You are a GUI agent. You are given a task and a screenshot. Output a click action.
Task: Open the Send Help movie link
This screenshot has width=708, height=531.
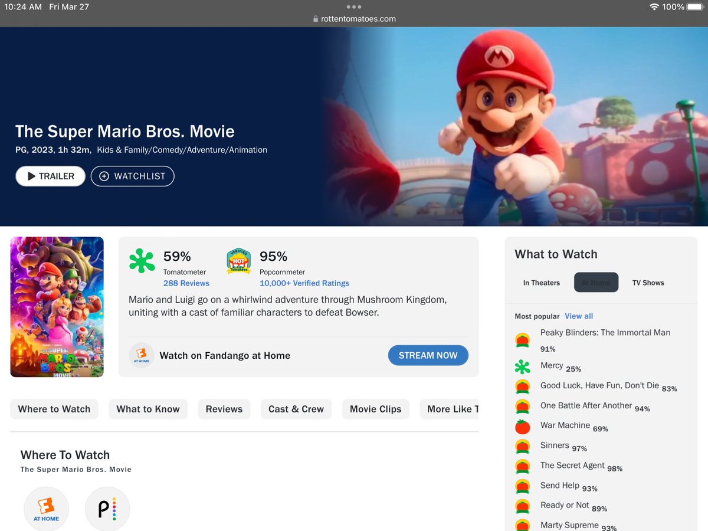pyautogui.click(x=560, y=485)
